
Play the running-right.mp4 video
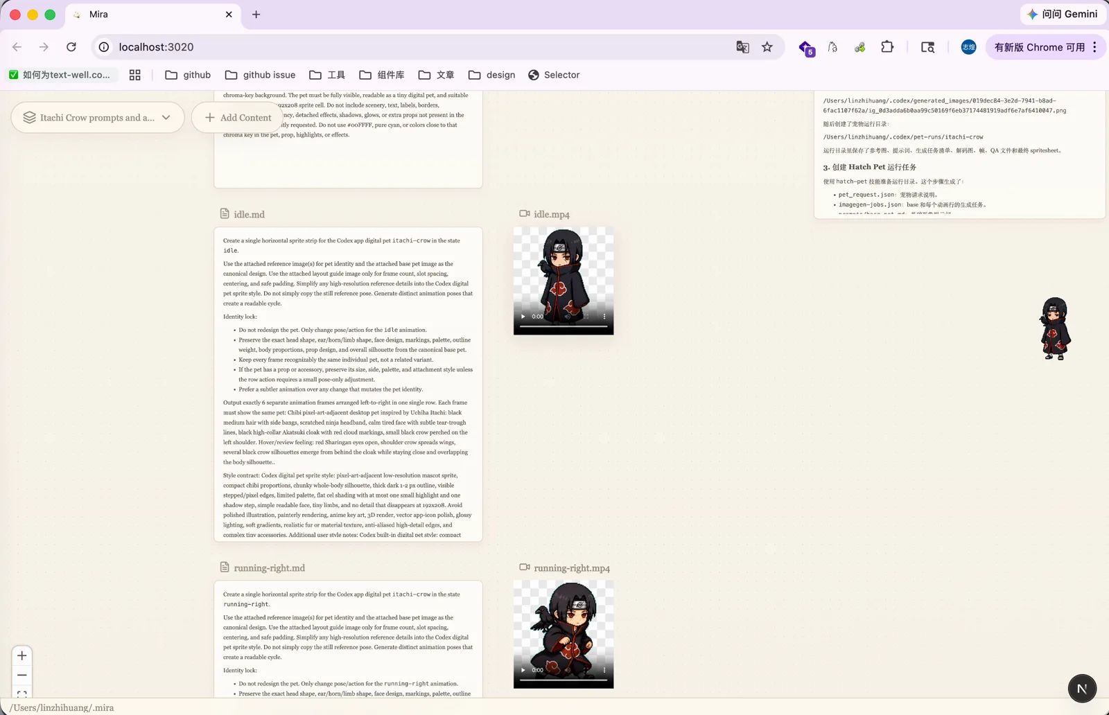(523, 670)
